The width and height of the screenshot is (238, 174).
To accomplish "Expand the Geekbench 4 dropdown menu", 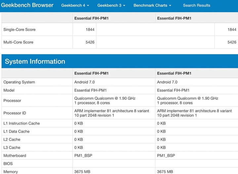I will [x=75, y=6].
